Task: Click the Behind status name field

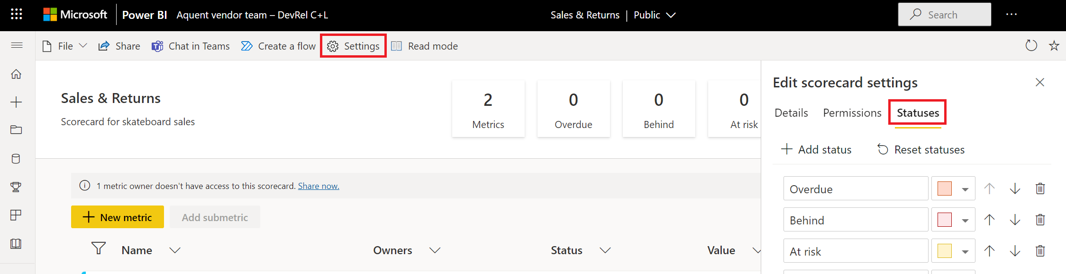Action: 855,220
